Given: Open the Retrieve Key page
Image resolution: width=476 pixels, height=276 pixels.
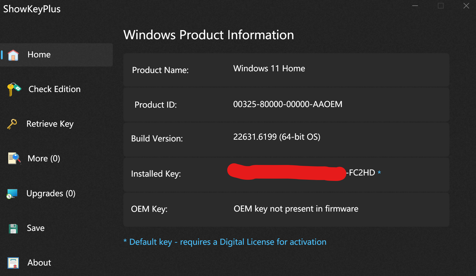Looking at the screenshot, I should (x=50, y=124).
